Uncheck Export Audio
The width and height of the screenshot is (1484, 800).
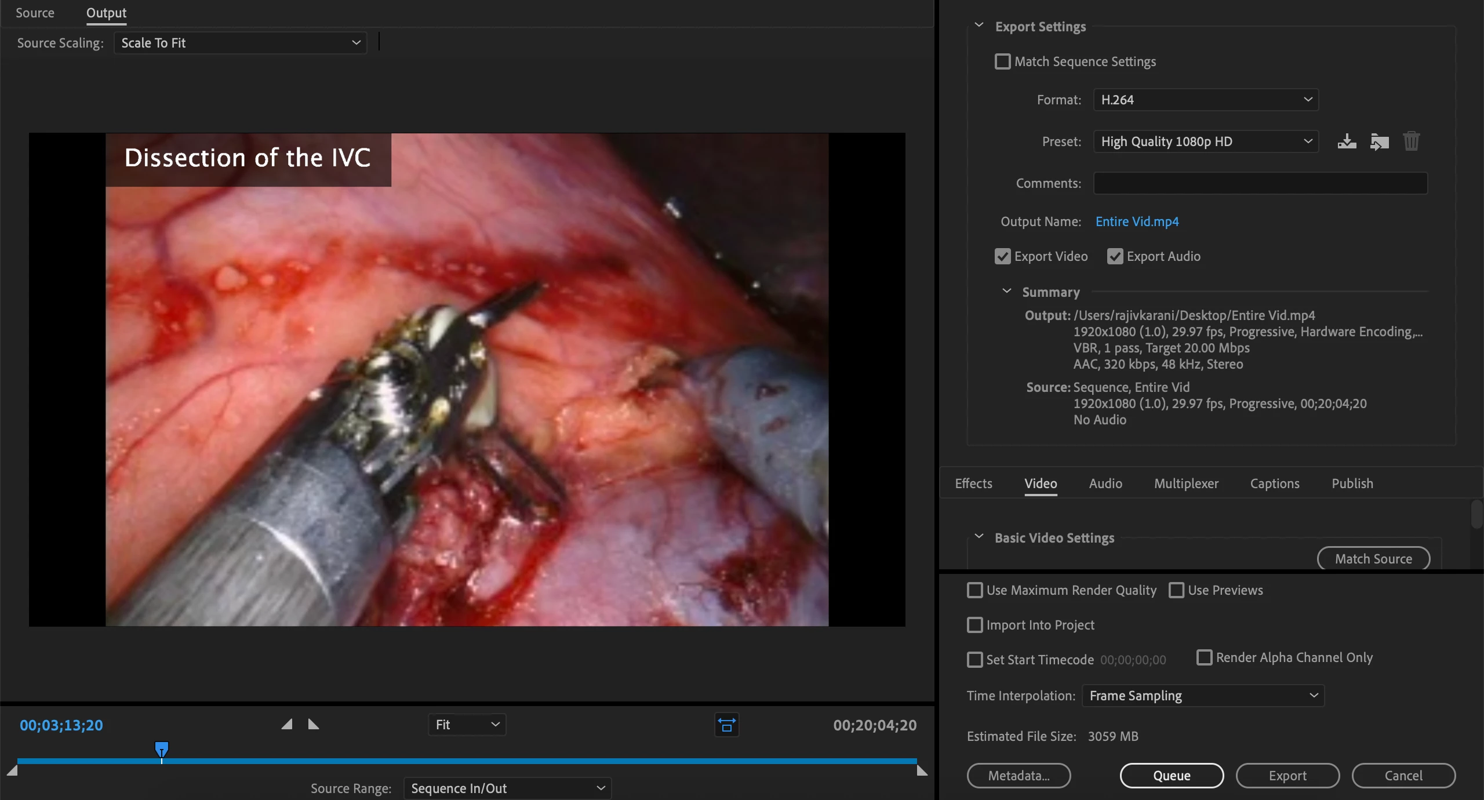pos(1115,256)
